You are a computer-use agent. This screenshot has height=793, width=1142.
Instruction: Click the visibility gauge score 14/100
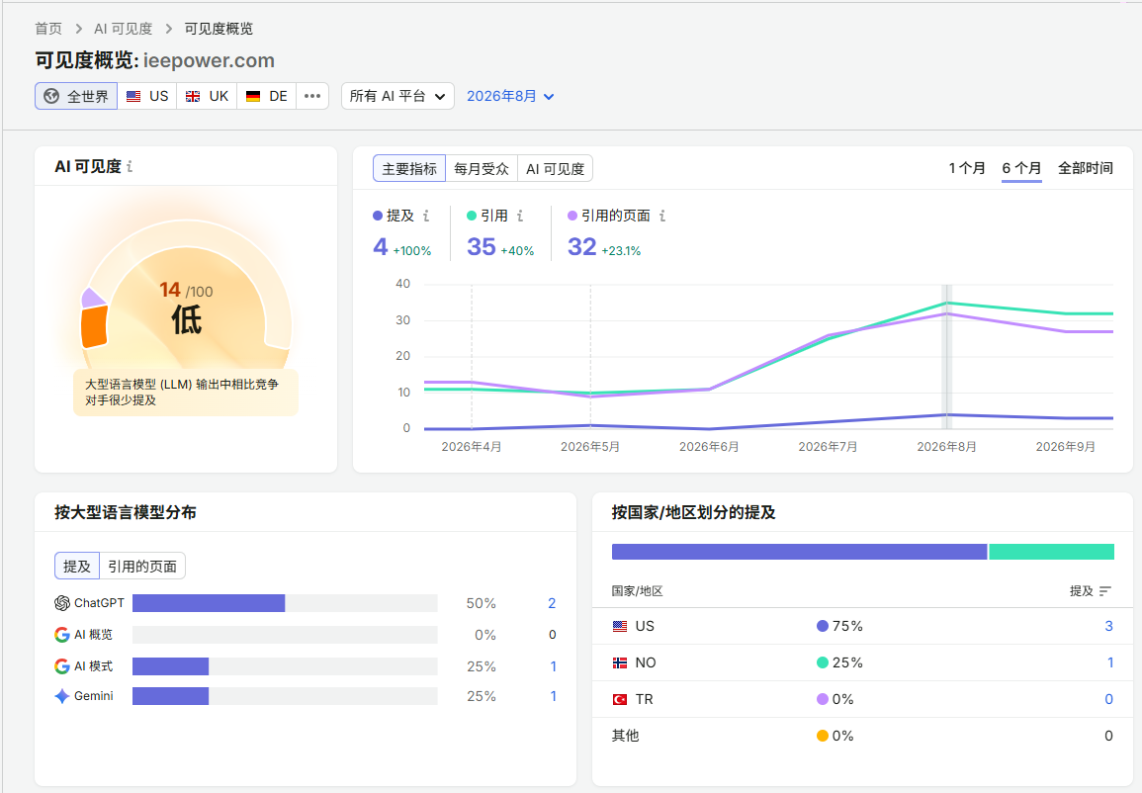pyautogui.click(x=187, y=292)
